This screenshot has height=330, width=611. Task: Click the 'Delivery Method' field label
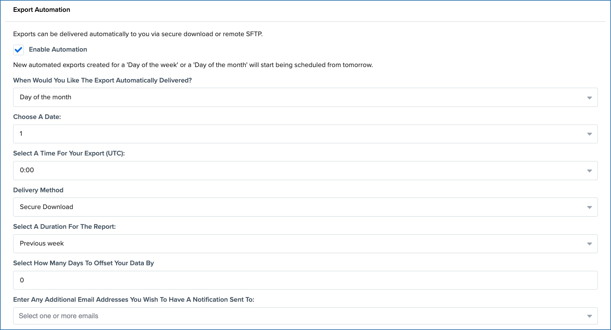pyautogui.click(x=38, y=190)
